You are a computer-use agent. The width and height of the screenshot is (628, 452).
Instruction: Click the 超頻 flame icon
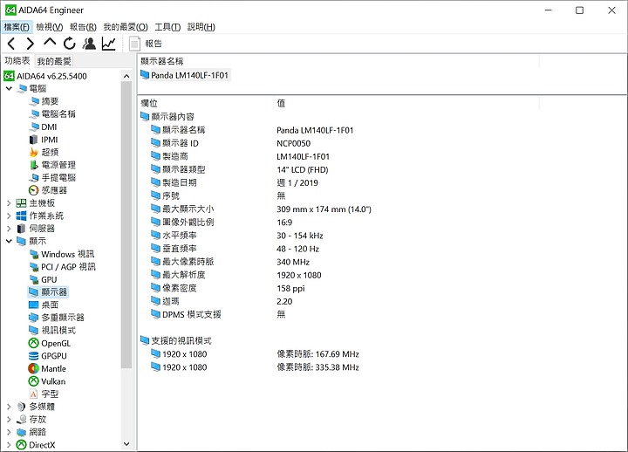pyautogui.click(x=34, y=153)
